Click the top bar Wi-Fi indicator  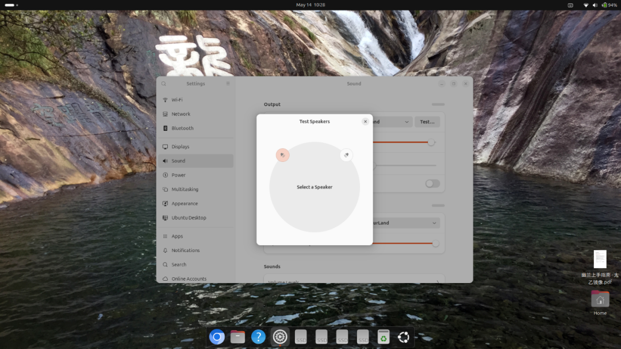(x=586, y=5)
